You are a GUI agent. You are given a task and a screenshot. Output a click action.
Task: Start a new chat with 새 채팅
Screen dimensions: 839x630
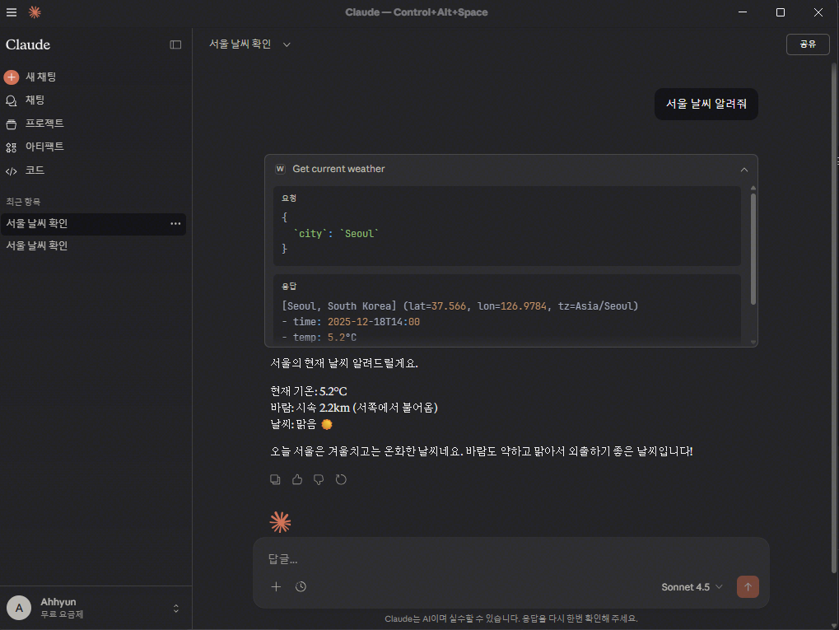tap(40, 77)
